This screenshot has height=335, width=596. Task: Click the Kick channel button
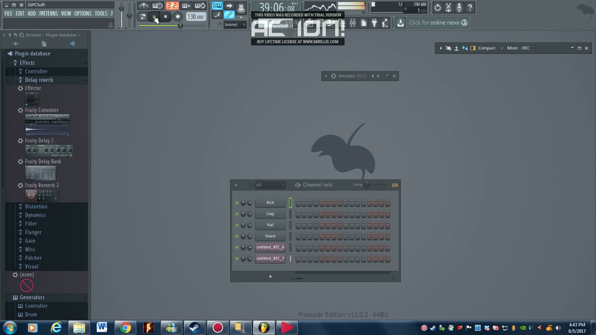pyautogui.click(x=270, y=202)
